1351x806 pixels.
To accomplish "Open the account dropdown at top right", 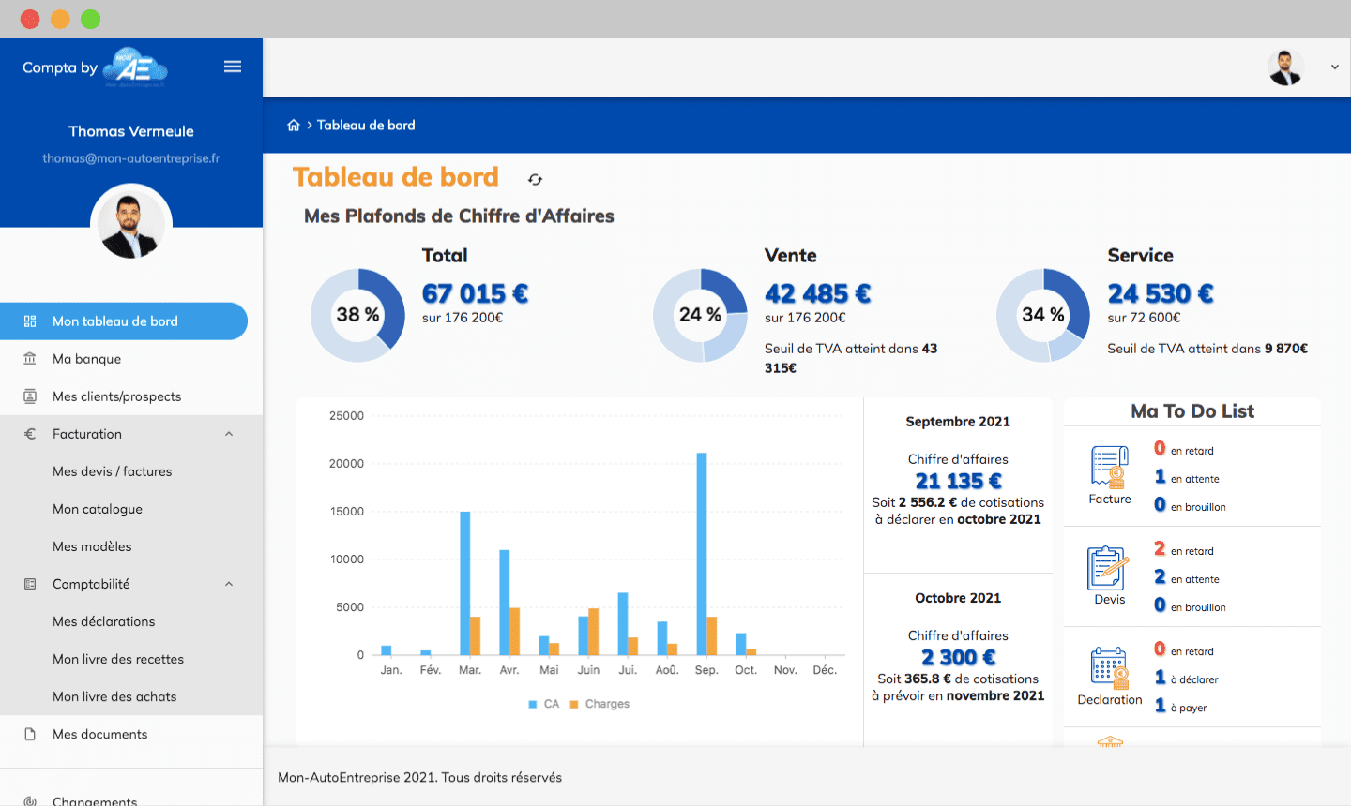I will pyautogui.click(x=1334, y=67).
